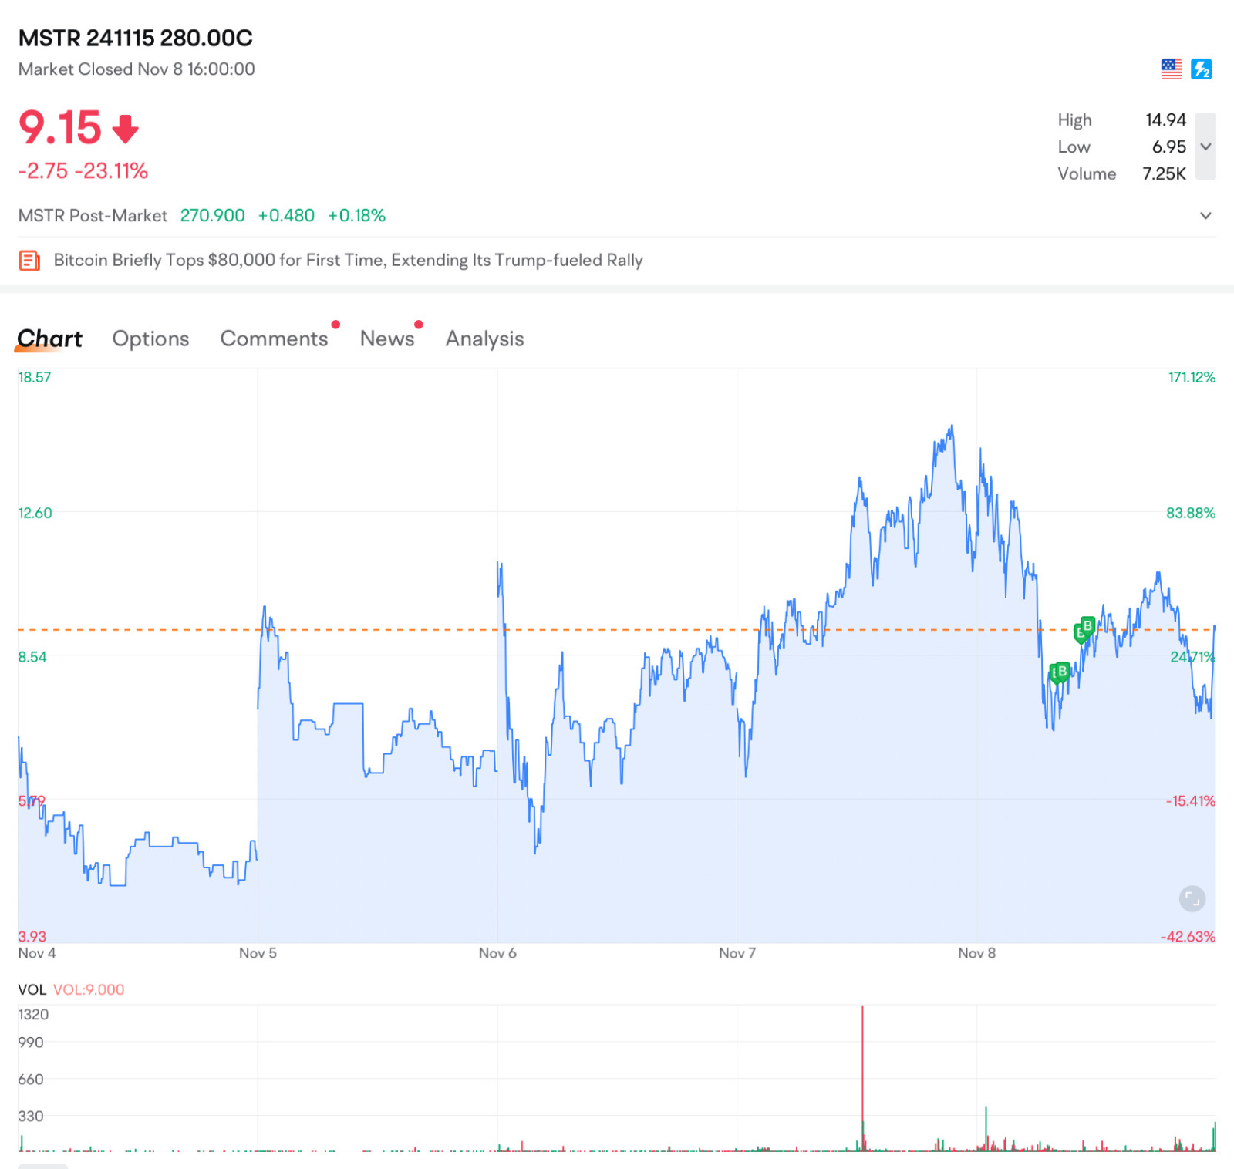Click the upper green B buy marker

1087,625
